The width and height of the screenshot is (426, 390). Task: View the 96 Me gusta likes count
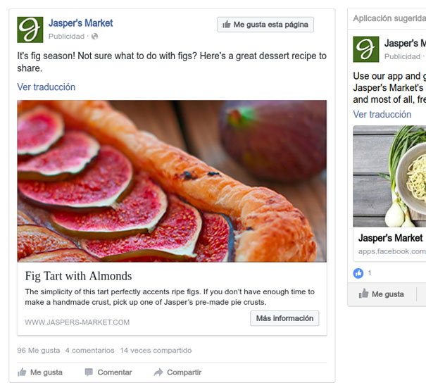[38, 350]
